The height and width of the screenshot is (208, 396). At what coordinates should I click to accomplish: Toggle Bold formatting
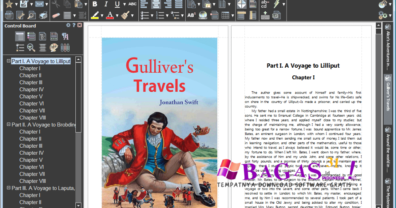[x=95, y=4]
